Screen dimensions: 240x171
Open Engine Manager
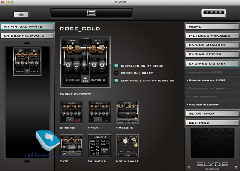pos(212,45)
